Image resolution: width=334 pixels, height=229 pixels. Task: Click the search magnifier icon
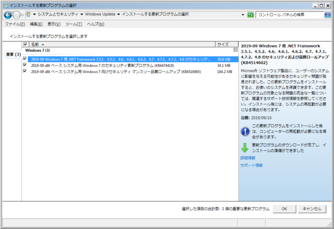(x=327, y=15)
